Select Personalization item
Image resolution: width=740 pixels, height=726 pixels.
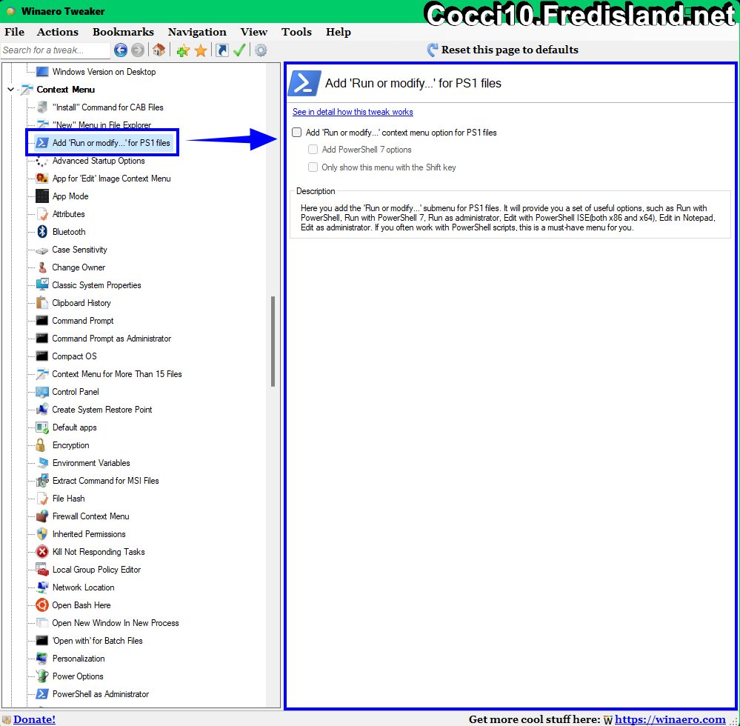[x=79, y=659]
